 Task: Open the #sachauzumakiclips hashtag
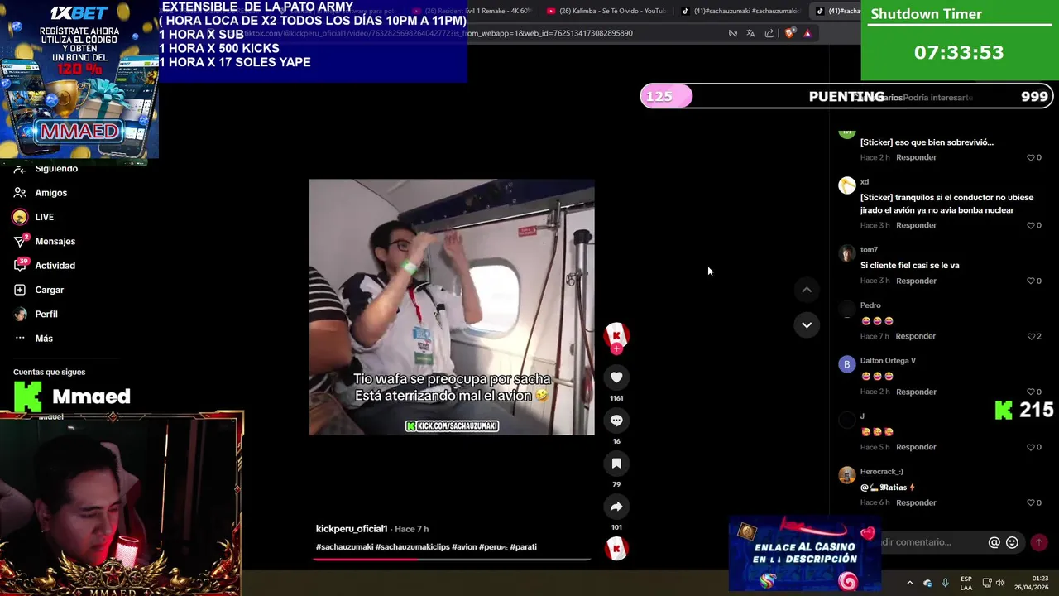tap(412, 547)
